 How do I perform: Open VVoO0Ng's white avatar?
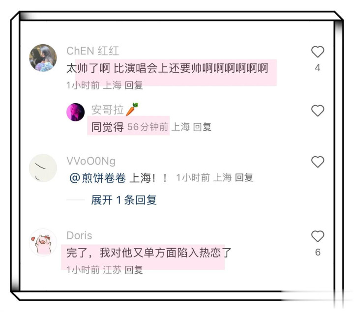(43, 168)
